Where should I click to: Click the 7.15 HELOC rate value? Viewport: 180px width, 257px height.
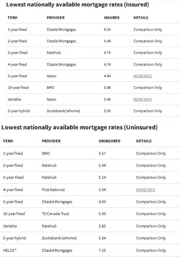(102, 250)
